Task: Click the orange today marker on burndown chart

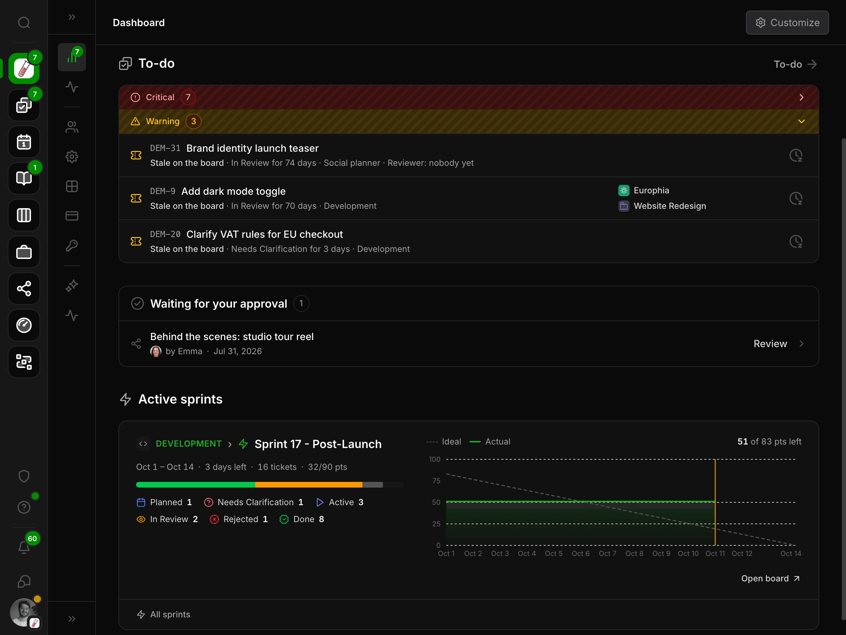Action: coord(715,502)
